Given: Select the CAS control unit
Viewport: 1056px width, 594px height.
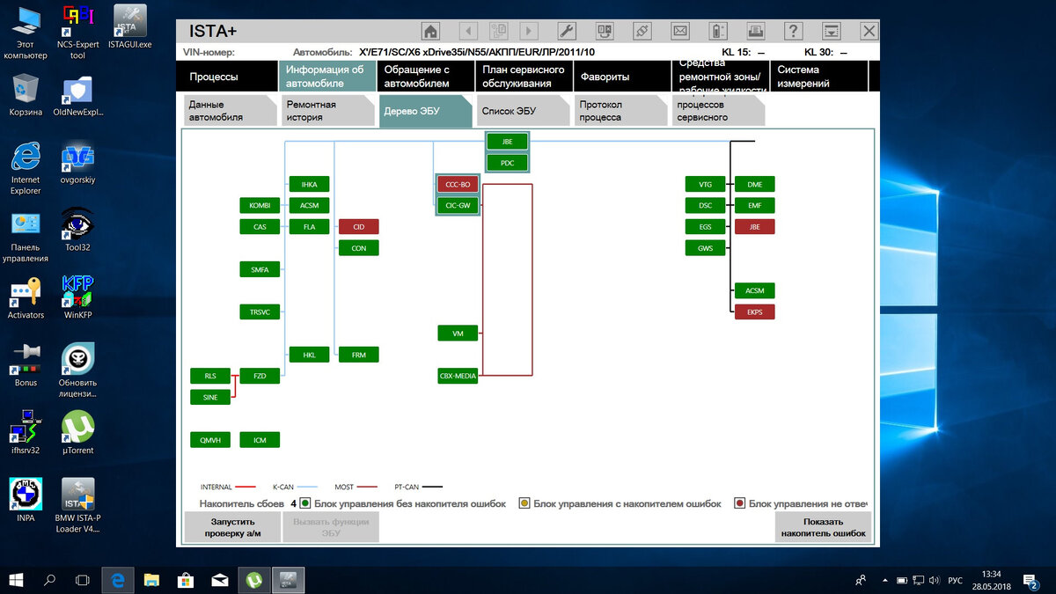Looking at the screenshot, I should tap(260, 226).
